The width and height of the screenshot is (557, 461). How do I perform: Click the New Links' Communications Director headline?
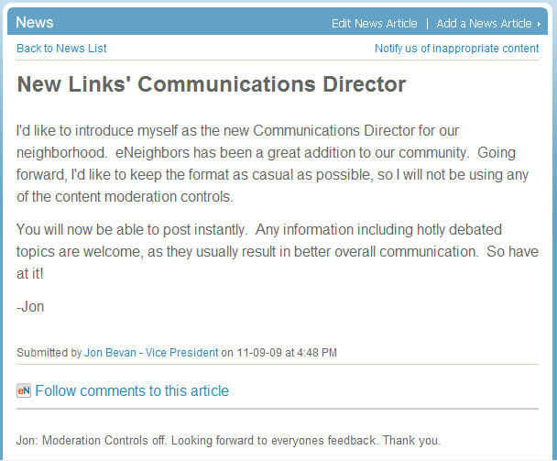(x=211, y=85)
